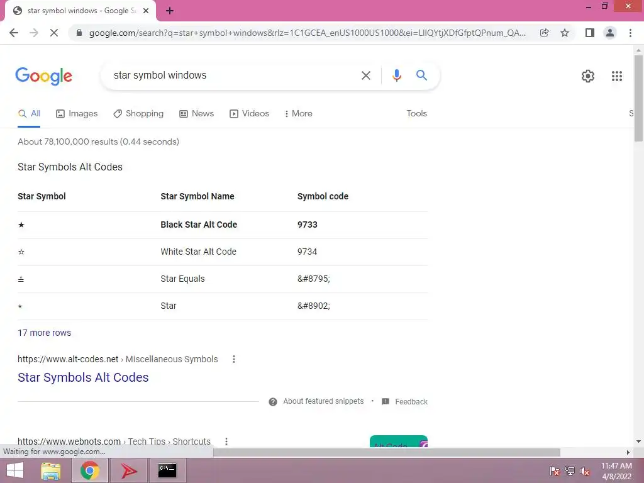Expand 17 more rows in table
The image size is (644, 483).
(x=45, y=333)
